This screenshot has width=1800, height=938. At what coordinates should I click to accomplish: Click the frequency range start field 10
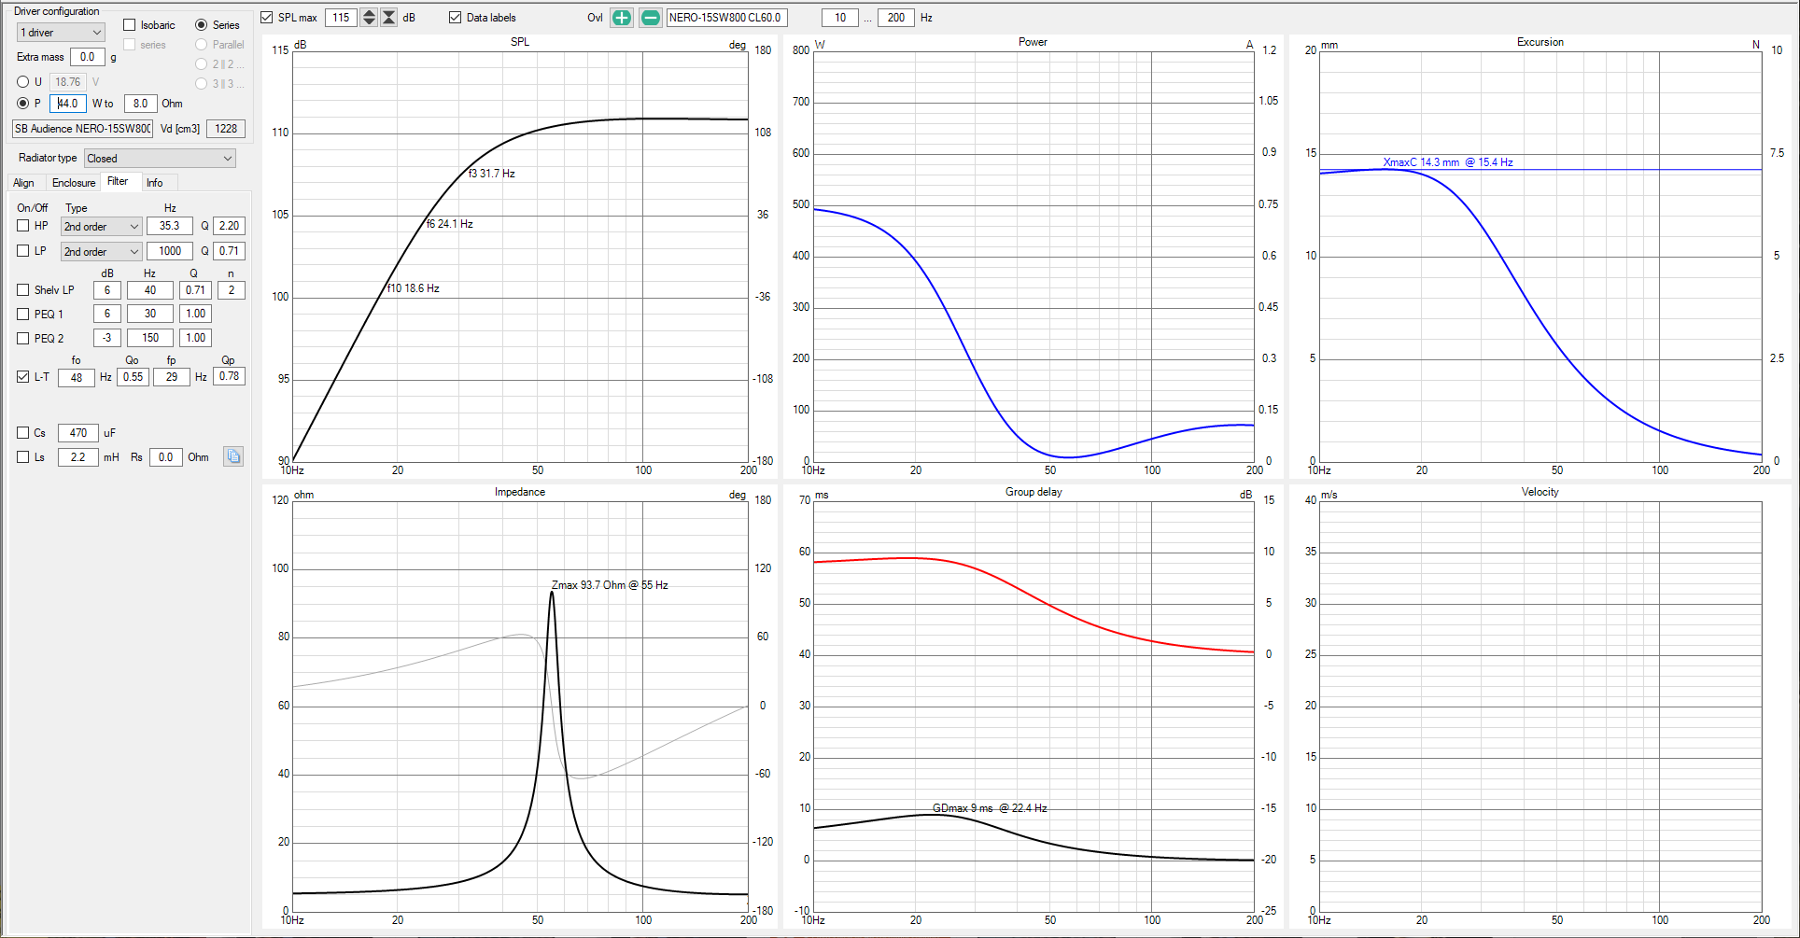[x=840, y=18]
